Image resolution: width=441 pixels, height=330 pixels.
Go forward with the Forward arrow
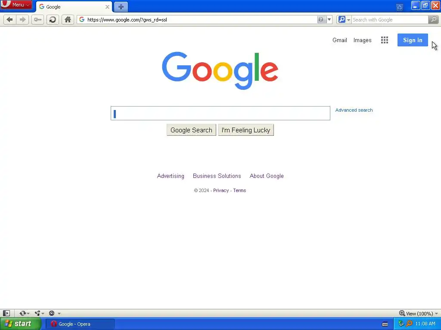pyautogui.click(x=22, y=20)
